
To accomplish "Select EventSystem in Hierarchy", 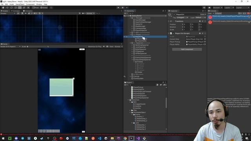I will pos(138,78).
